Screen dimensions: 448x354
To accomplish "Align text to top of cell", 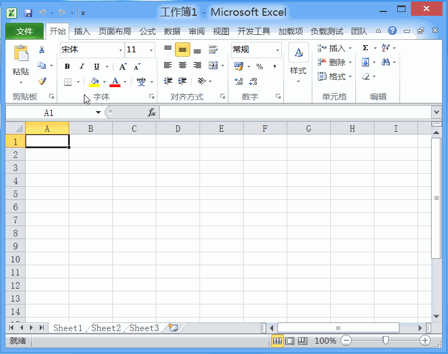I will (168, 50).
